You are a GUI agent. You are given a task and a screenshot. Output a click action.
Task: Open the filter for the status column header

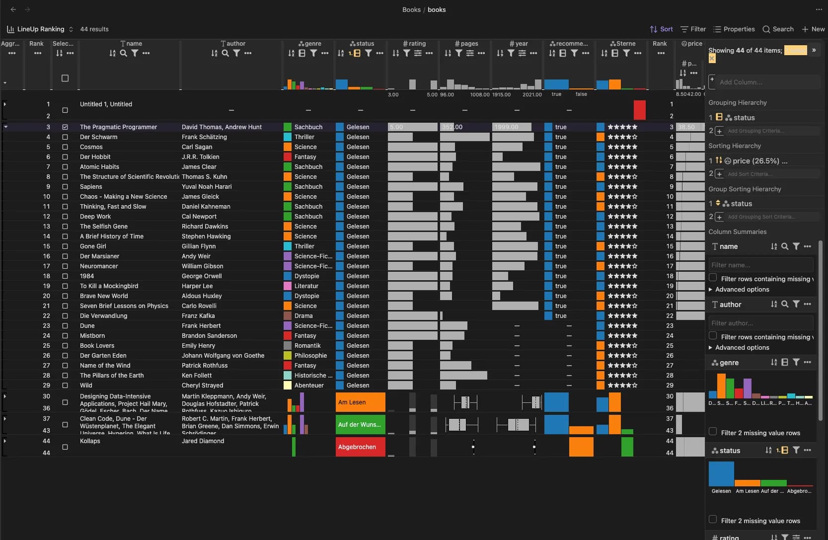368,53
